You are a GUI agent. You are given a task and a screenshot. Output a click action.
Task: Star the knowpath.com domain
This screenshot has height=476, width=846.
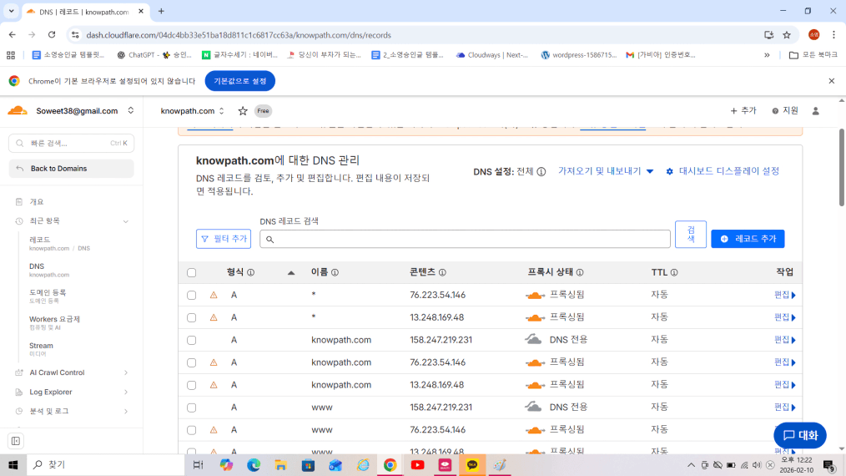tap(243, 111)
